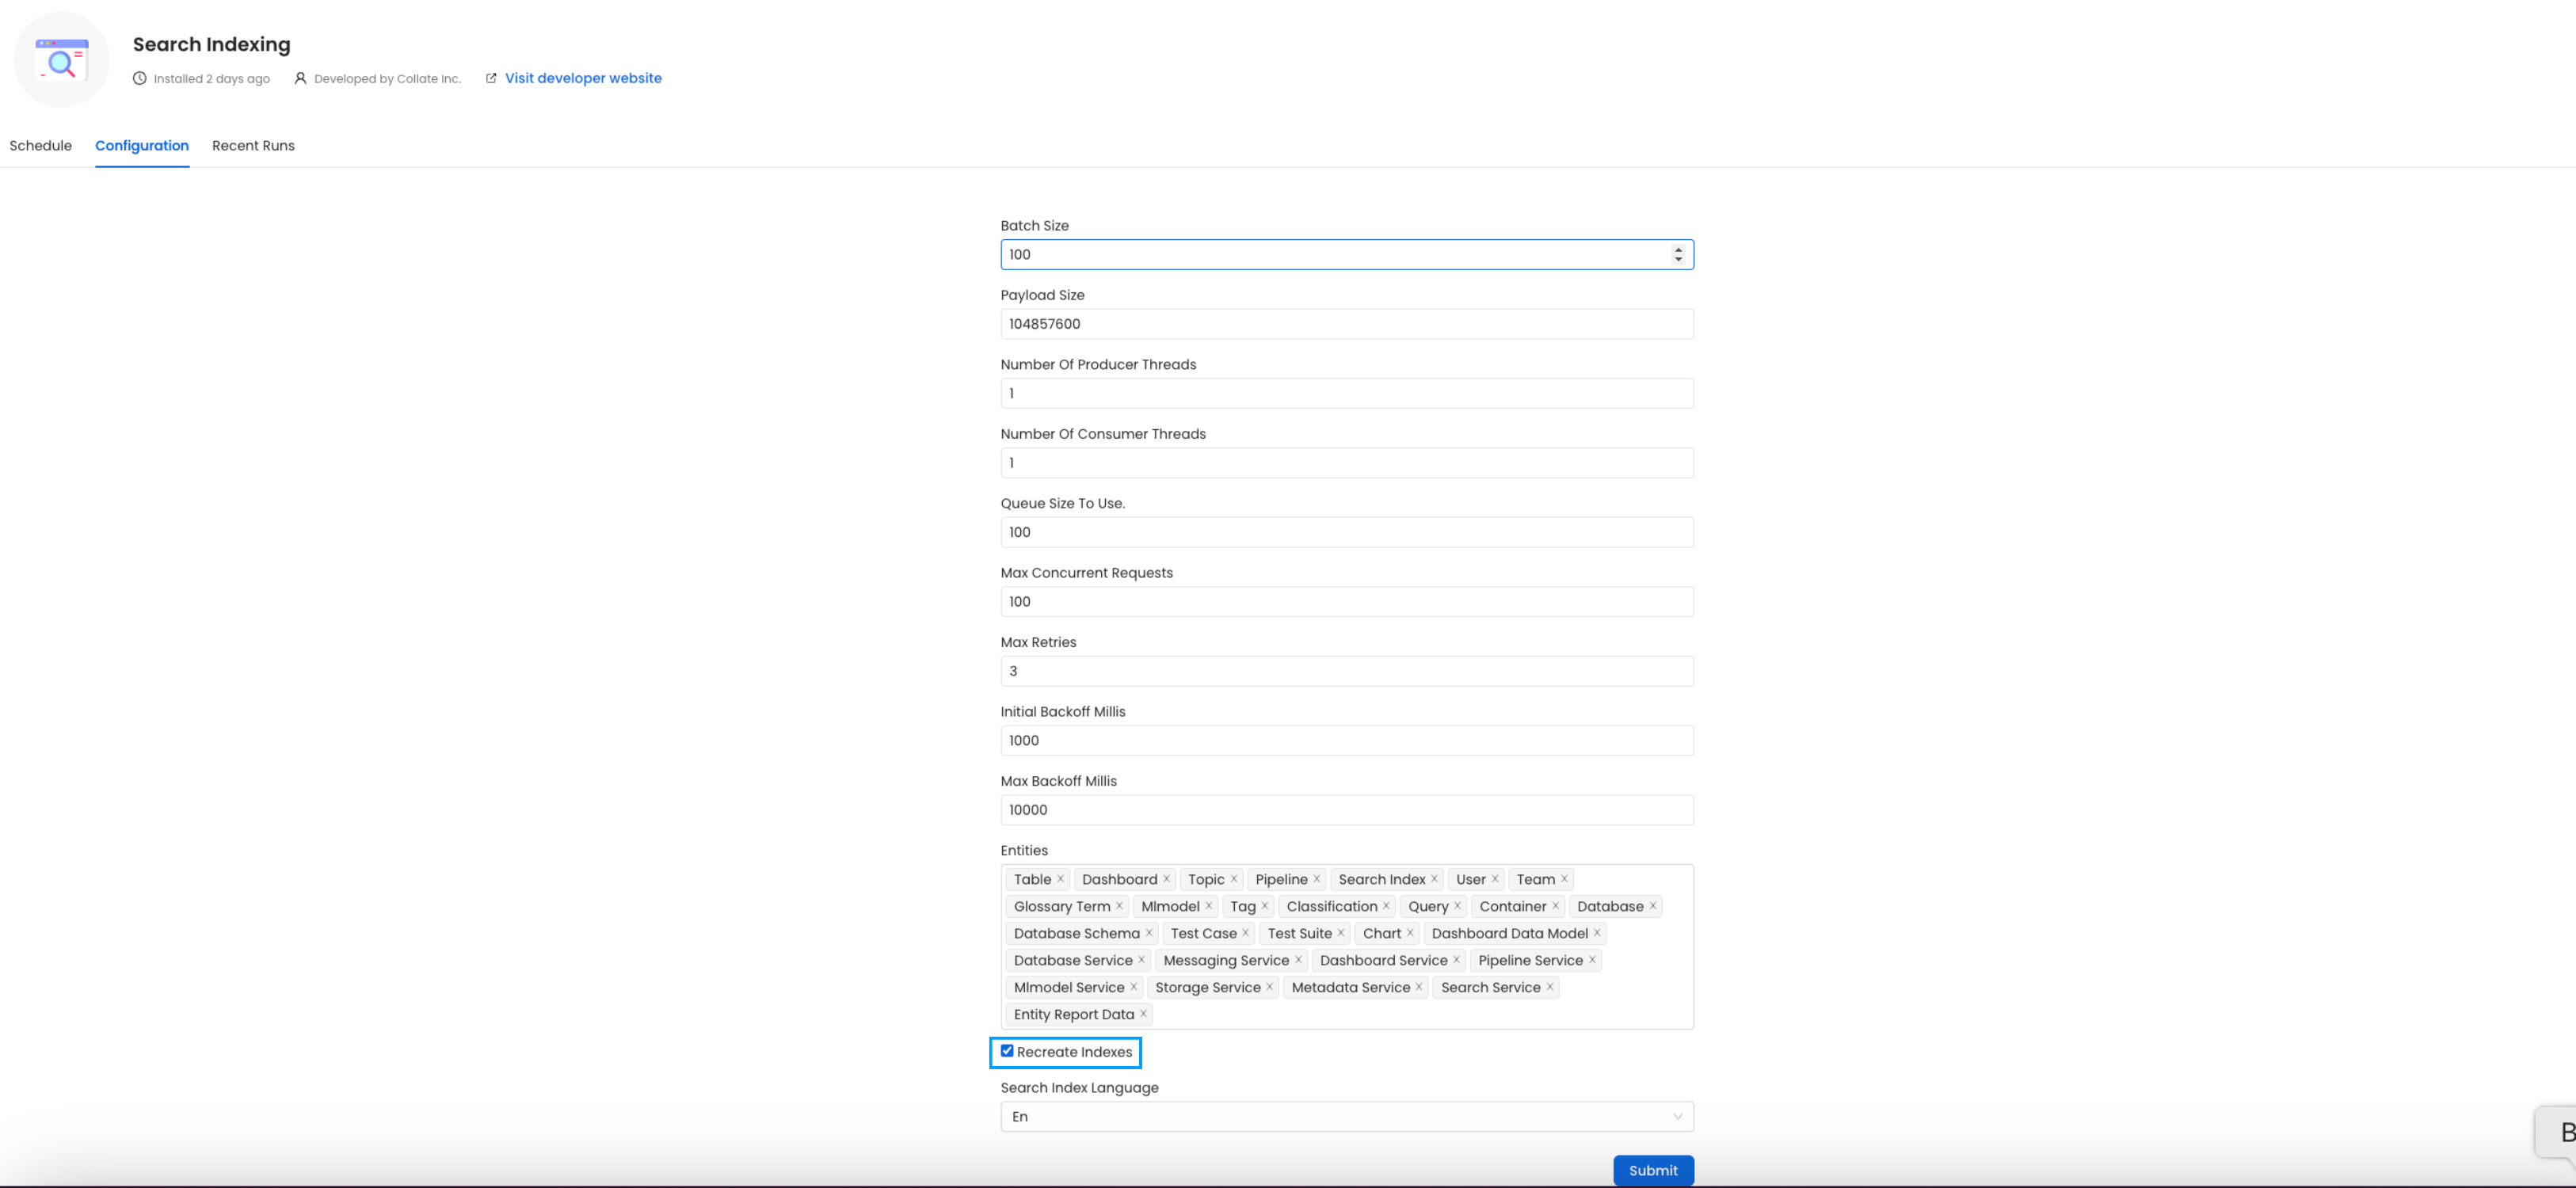
Task: Remove the Glossary Term entity tag
Action: click(1119, 906)
